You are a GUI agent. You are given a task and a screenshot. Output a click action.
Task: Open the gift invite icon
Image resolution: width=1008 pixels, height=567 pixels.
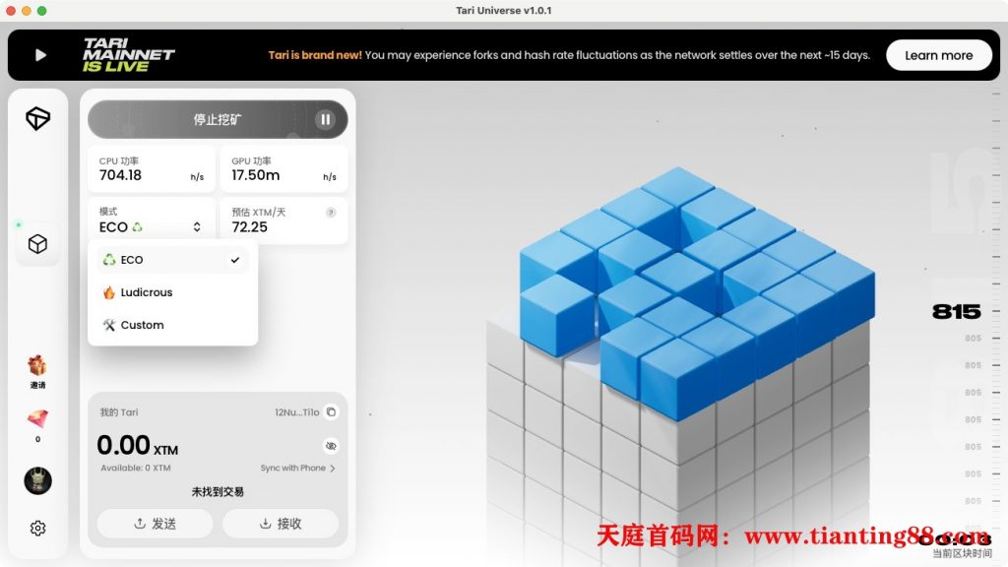(37, 366)
